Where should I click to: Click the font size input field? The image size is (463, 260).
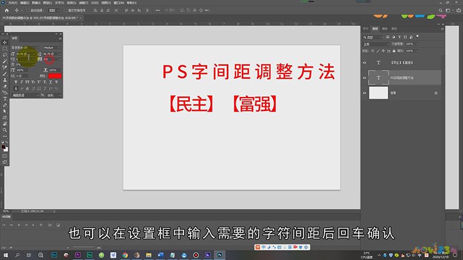click(24, 54)
